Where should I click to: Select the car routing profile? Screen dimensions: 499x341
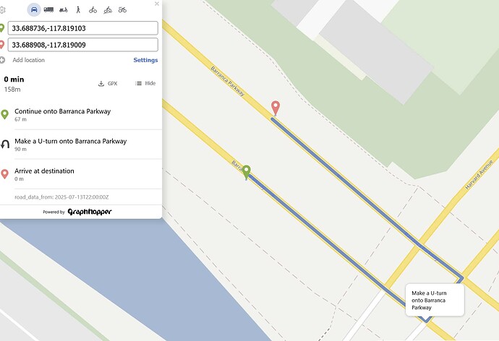(34, 9)
